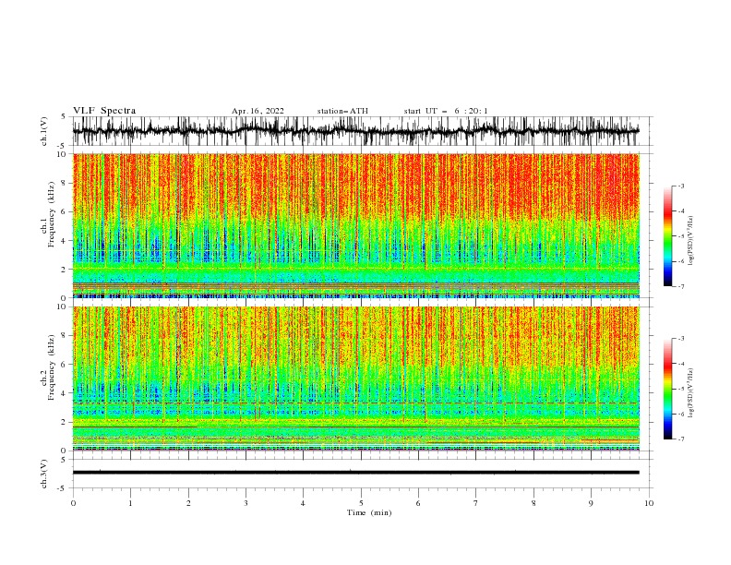This screenshot has height=565, width=731.
Task: Click the 5 tick on ch.3(V) axis
Action: coord(65,460)
